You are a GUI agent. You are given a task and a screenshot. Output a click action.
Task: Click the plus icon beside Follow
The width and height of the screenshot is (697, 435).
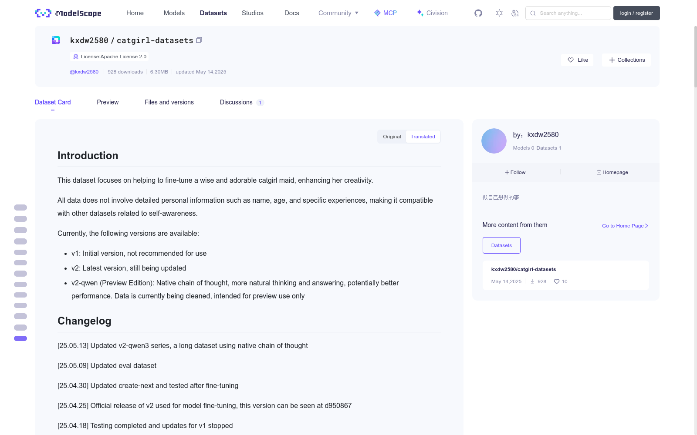click(x=507, y=172)
